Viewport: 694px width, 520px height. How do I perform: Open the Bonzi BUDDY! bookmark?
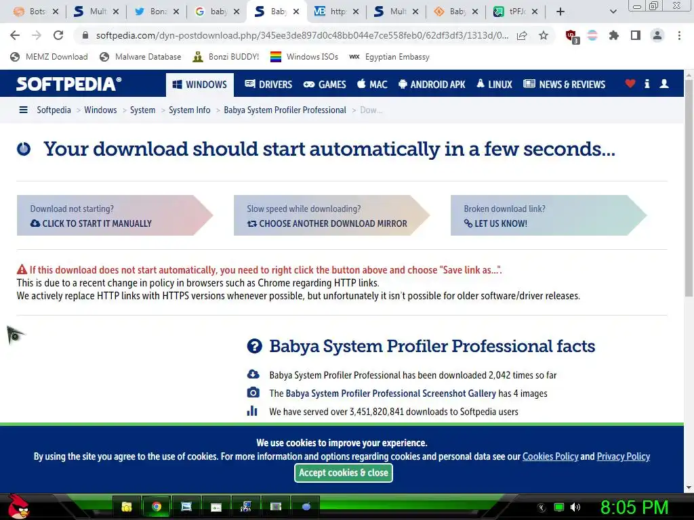[x=226, y=57]
